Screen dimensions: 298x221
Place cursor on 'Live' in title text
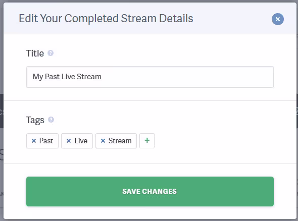coord(68,77)
